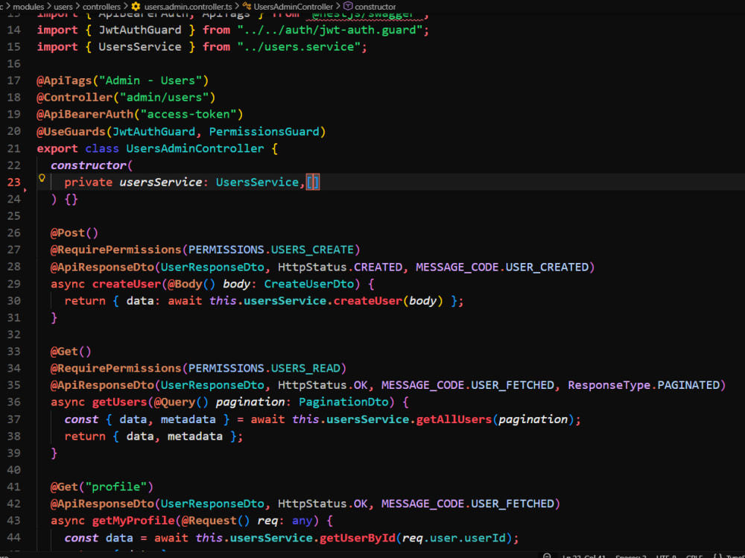Click line number 36 in the gutter

coord(14,402)
